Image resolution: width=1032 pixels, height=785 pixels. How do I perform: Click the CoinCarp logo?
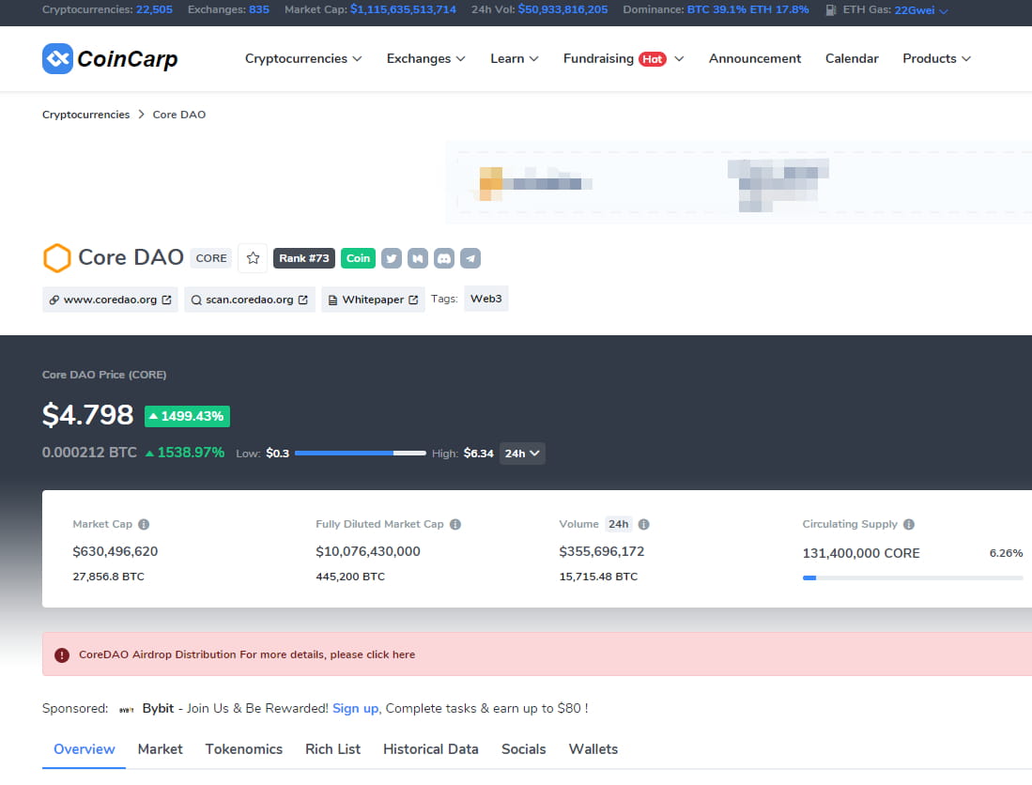pyautogui.click(x=110, y=58)
